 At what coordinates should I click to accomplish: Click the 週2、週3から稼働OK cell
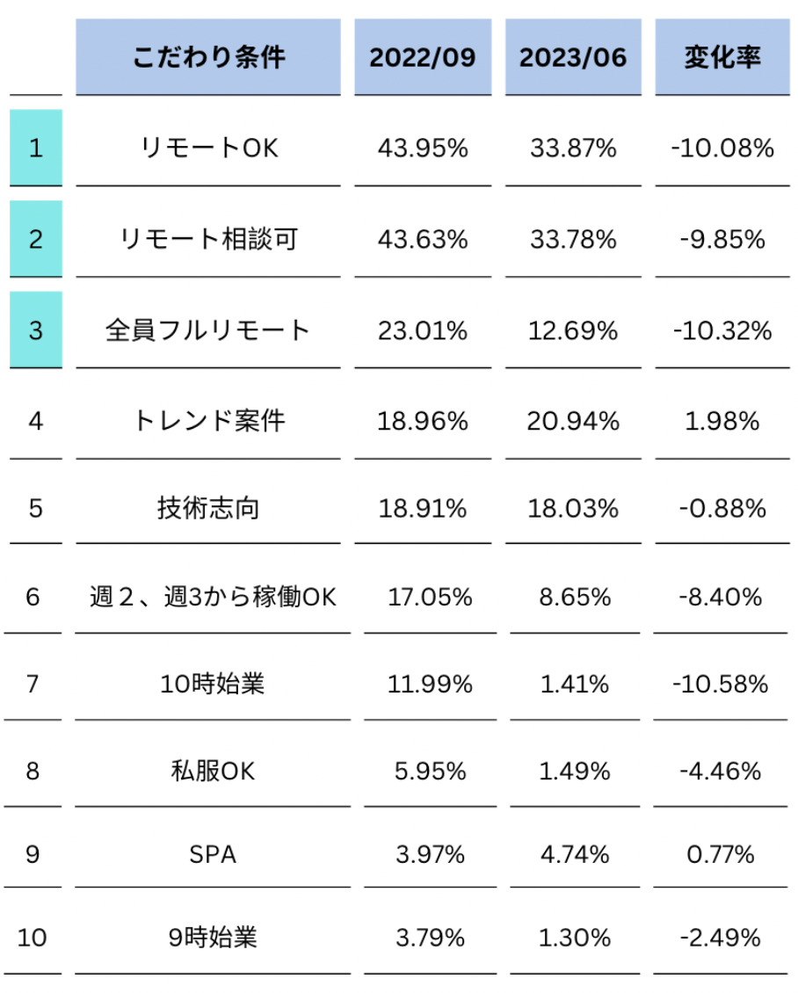212,598
